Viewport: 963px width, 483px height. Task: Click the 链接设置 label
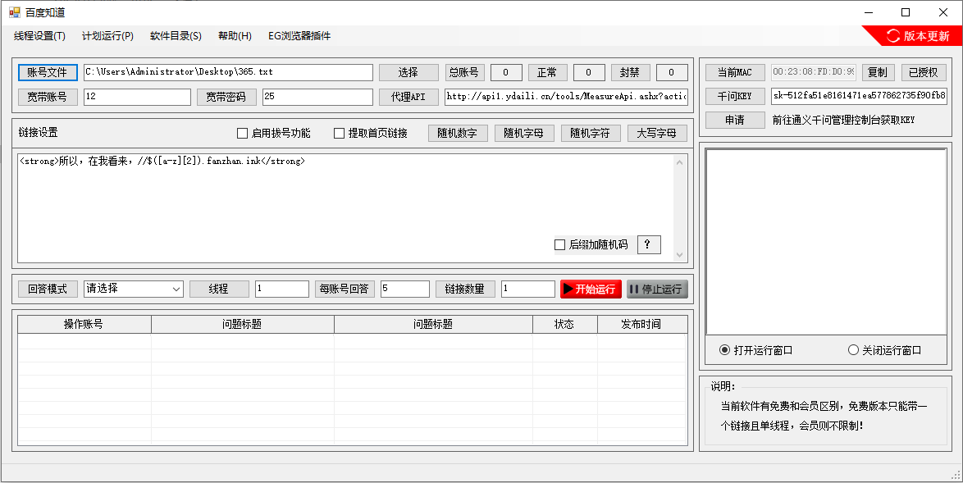[38, 133]
